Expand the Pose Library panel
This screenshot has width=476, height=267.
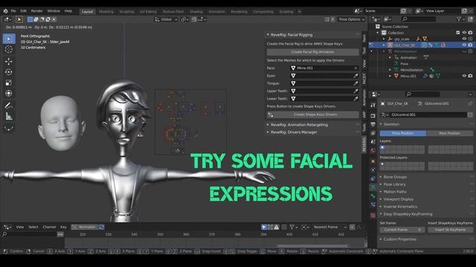click(381, 185)
